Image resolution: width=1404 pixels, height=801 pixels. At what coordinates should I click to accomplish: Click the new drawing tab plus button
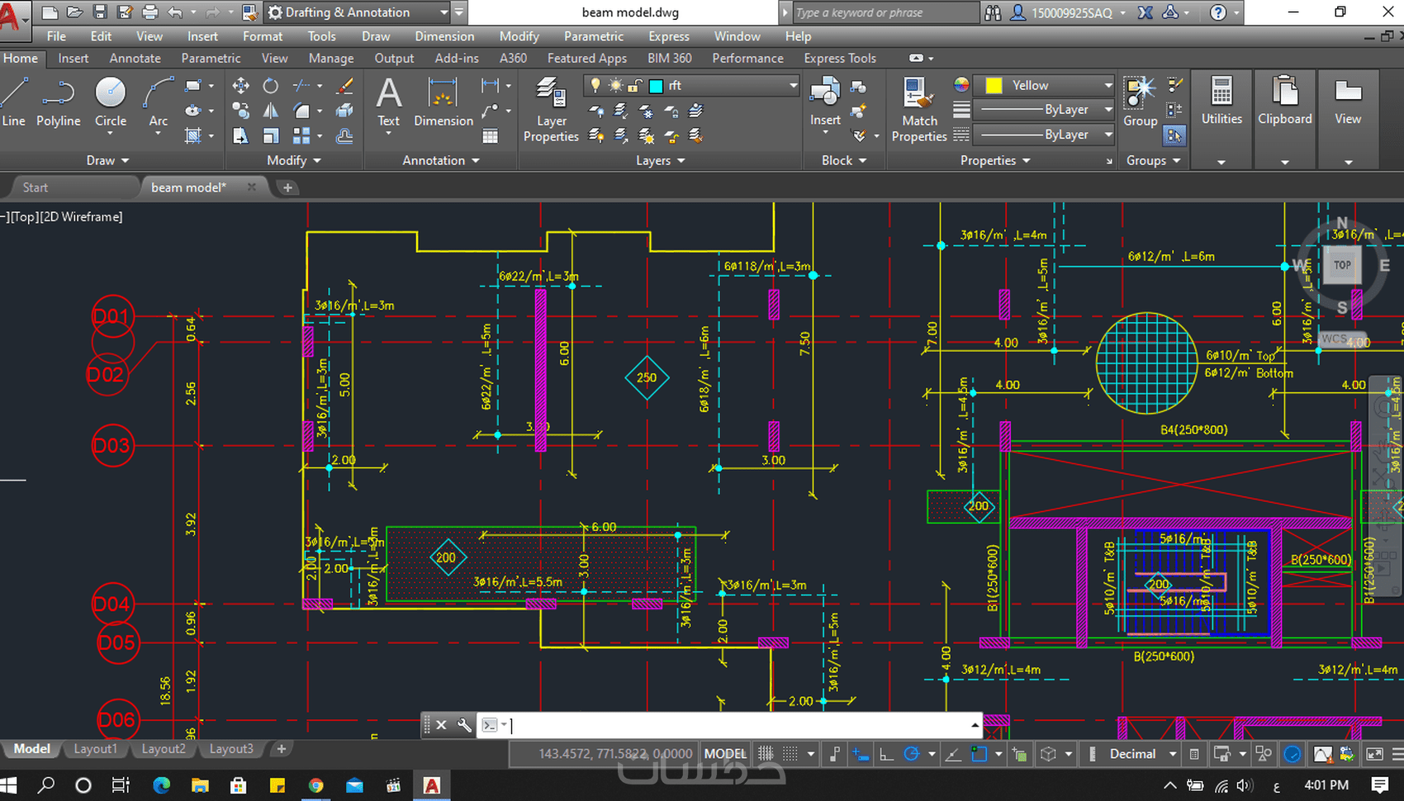pyautogui.click(x=287, y=187)
